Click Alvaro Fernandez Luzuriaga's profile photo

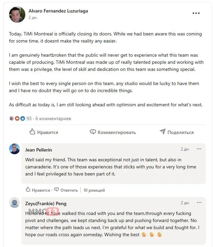tap(17, 15)
